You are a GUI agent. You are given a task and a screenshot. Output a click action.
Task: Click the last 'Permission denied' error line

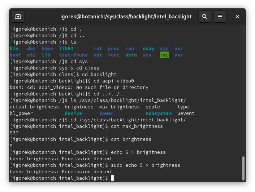point(60,172)
